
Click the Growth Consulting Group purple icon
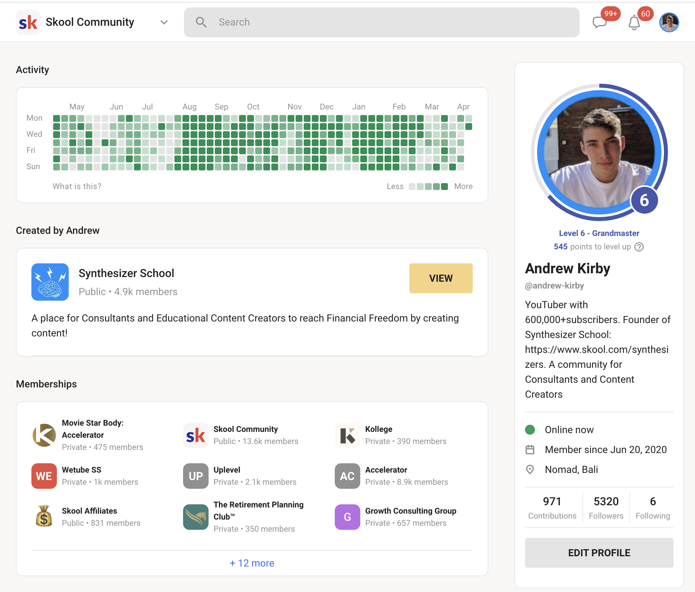click(347, 517)
